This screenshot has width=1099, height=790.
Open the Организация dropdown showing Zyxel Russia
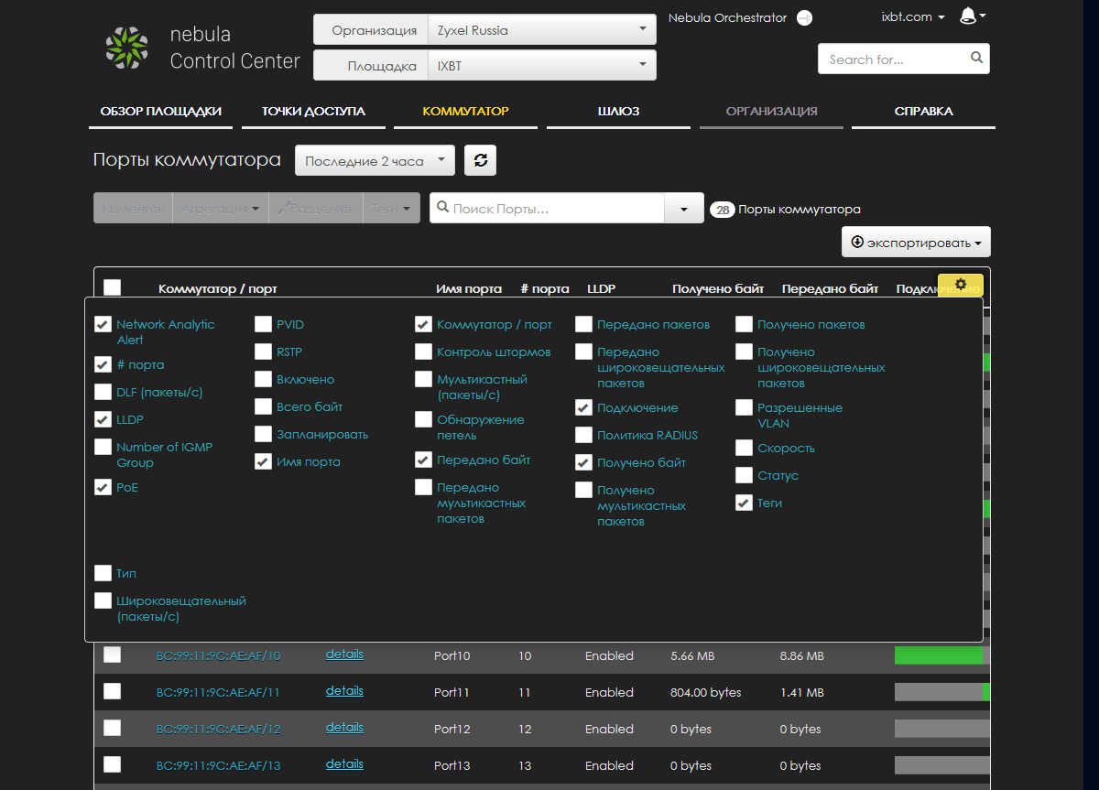pyautogui.click(x=541, y=30)
